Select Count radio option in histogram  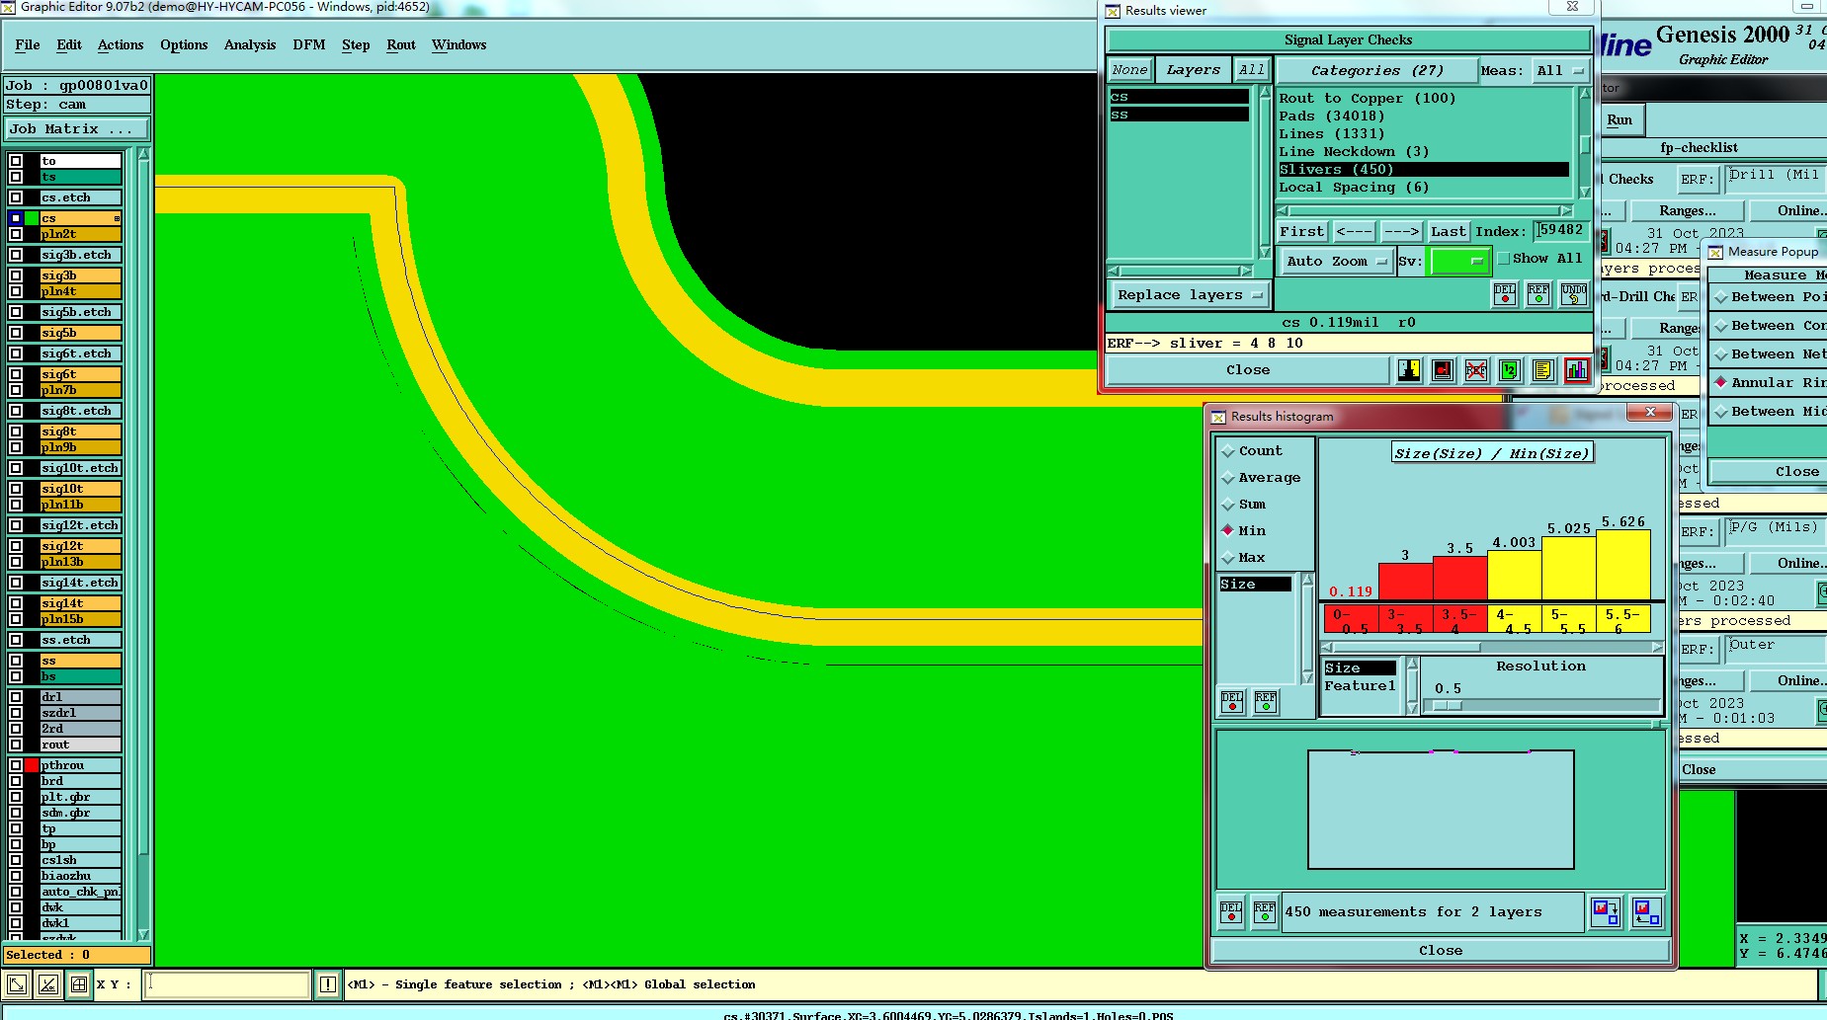point(1228,451)
